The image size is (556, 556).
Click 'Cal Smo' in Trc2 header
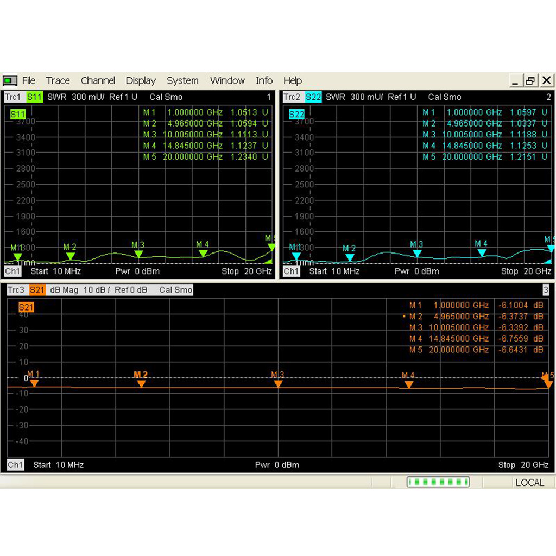pyautogui.click(x=445, y=97)
